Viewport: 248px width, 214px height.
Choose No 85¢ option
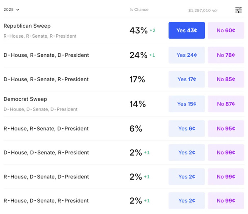pos(226,79)
